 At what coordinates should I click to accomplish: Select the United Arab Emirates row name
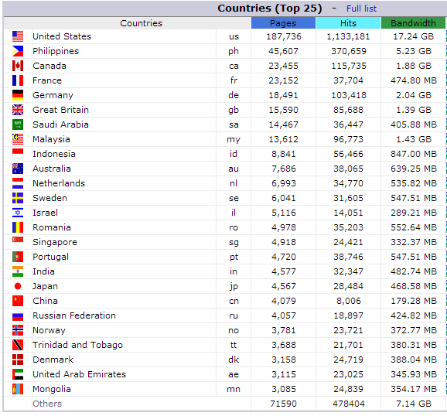click(x=79, y=374)
